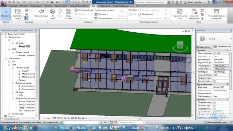
Task: Collapse the Архитектура tree node
Action: (x=6, y=37)
